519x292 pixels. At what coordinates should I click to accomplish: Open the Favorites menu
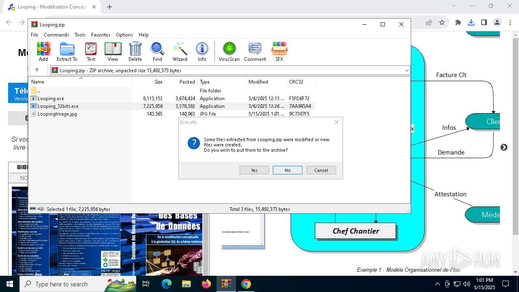point(101,35)
